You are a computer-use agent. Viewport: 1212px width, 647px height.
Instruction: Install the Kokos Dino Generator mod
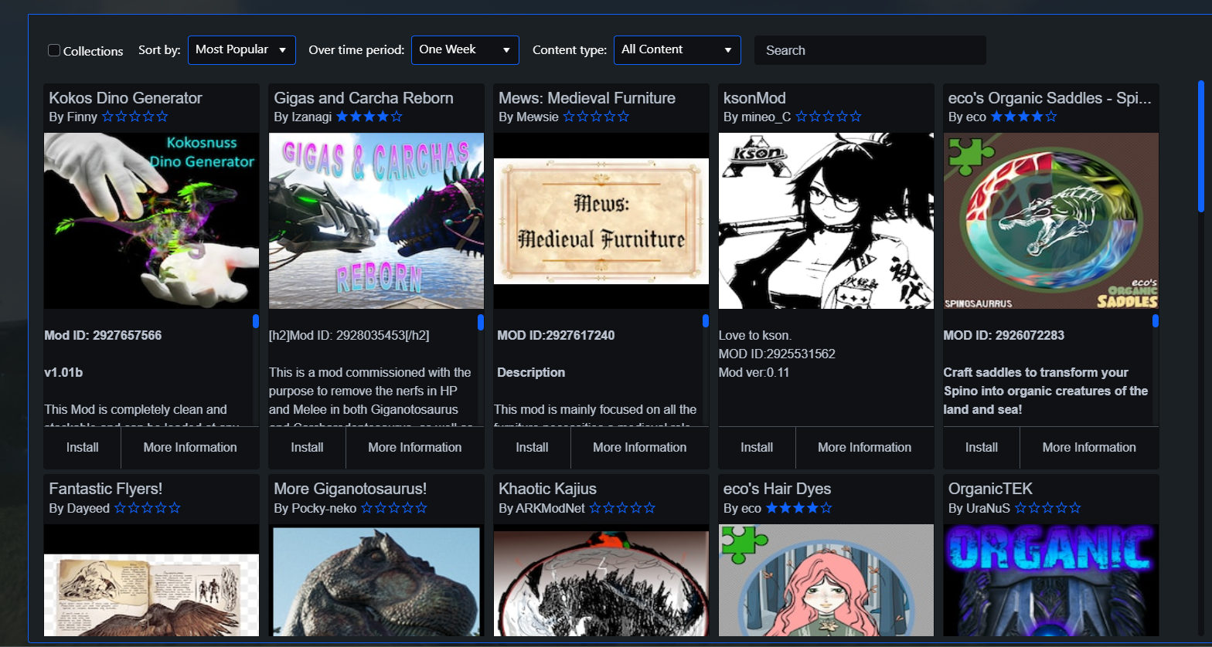click(83, 448)
